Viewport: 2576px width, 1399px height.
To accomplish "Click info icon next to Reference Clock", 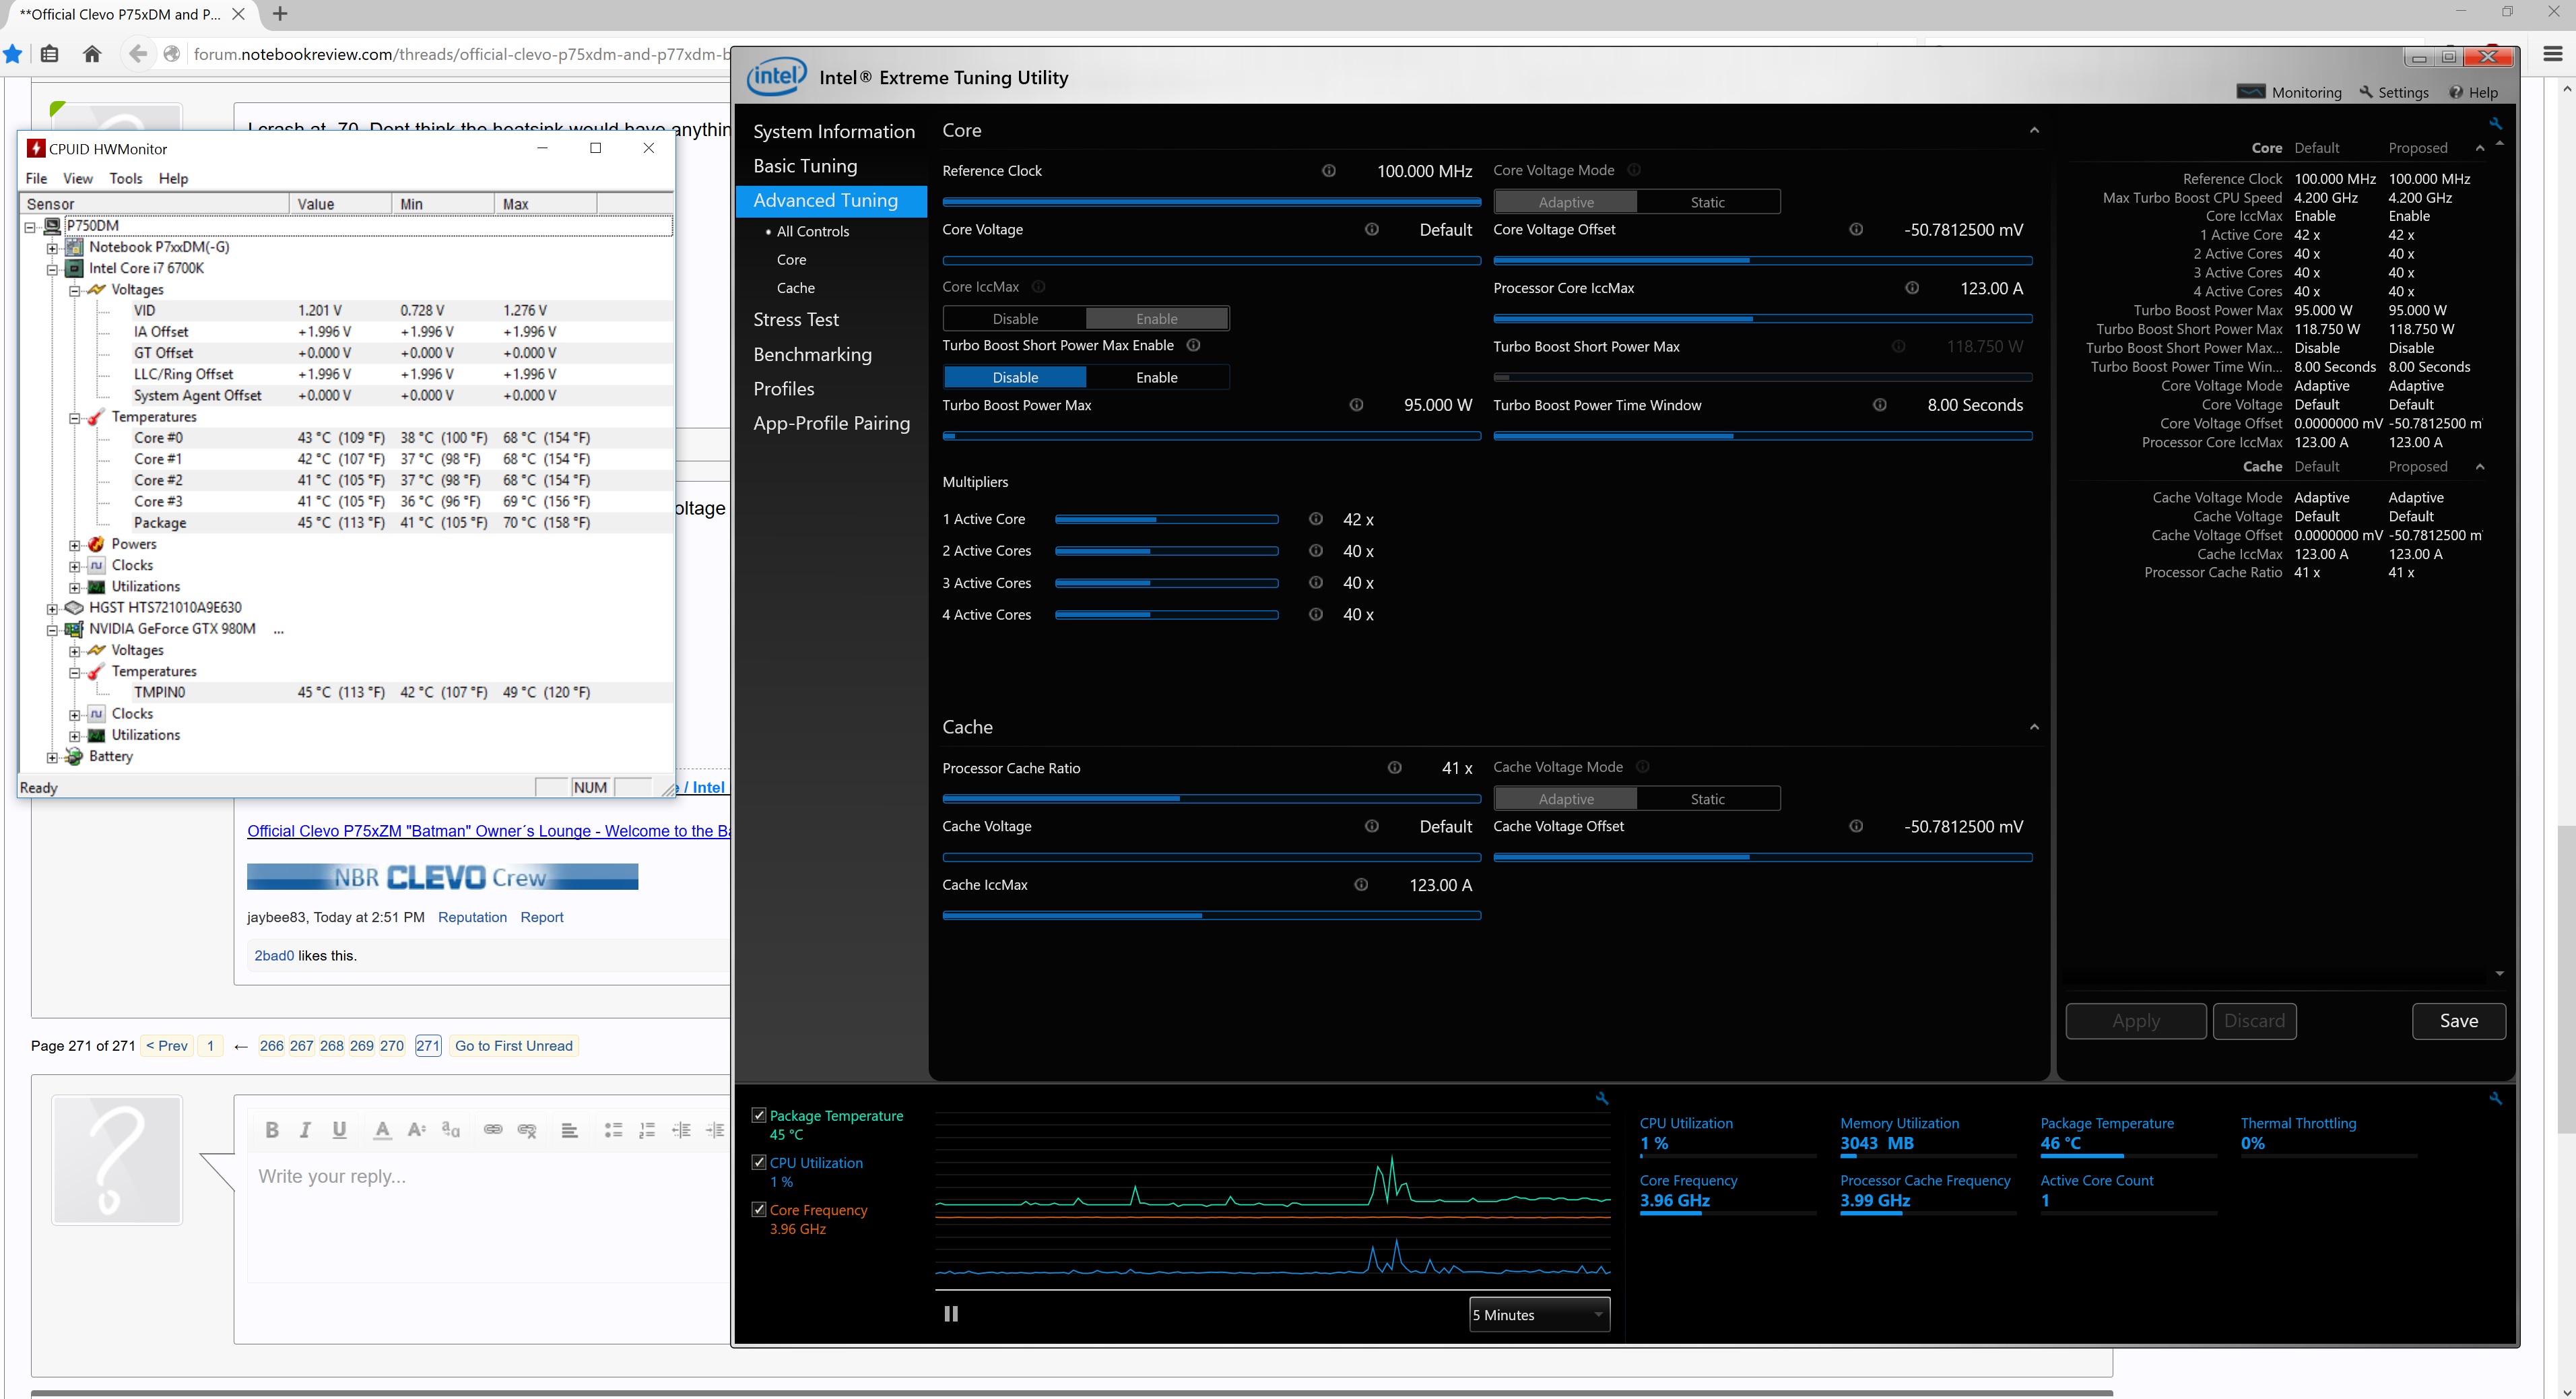I will [x=1328, y=171].
